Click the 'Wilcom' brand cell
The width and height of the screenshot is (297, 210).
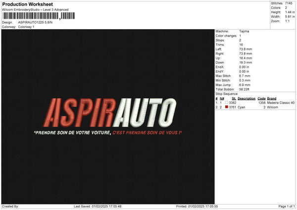[273, 107]
